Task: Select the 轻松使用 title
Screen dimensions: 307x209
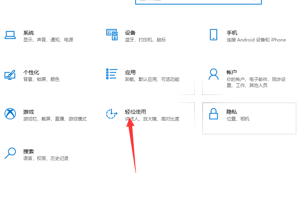Action: pyautogui.click(x=136, y=112)
